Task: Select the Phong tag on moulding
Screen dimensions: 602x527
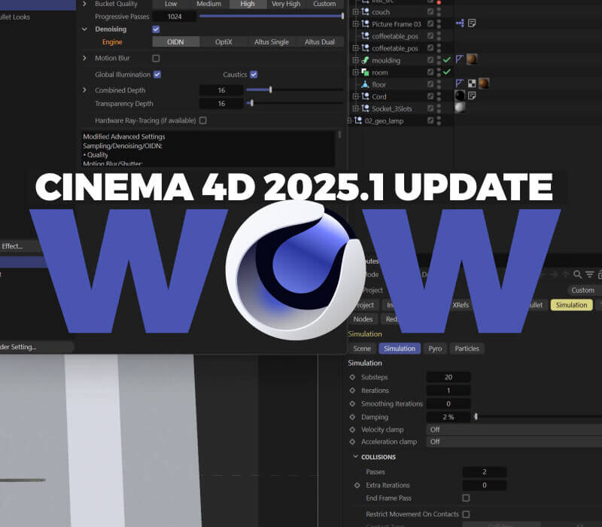Action: (460, 59)
